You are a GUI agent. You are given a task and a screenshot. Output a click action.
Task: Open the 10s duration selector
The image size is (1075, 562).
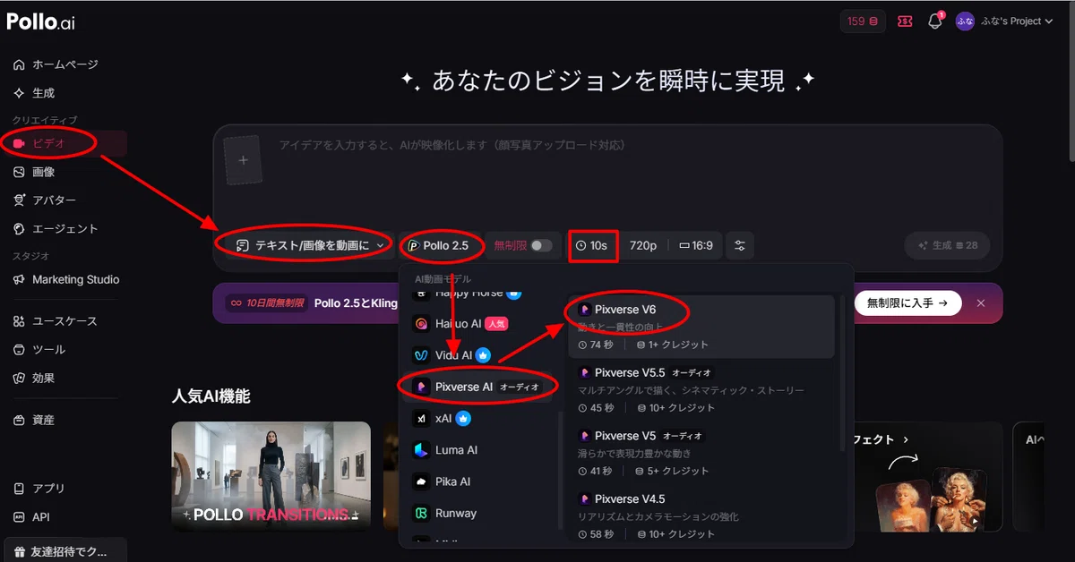(x=592, y=245)
